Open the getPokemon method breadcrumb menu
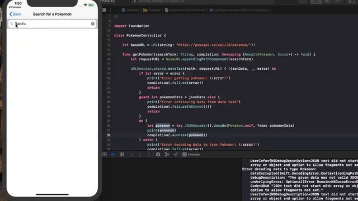The height and width of the screenshot is (201, 358). tap(240, 10)
